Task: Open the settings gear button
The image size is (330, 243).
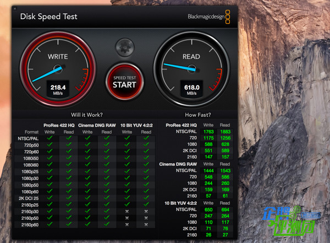Action: point(125,47)
